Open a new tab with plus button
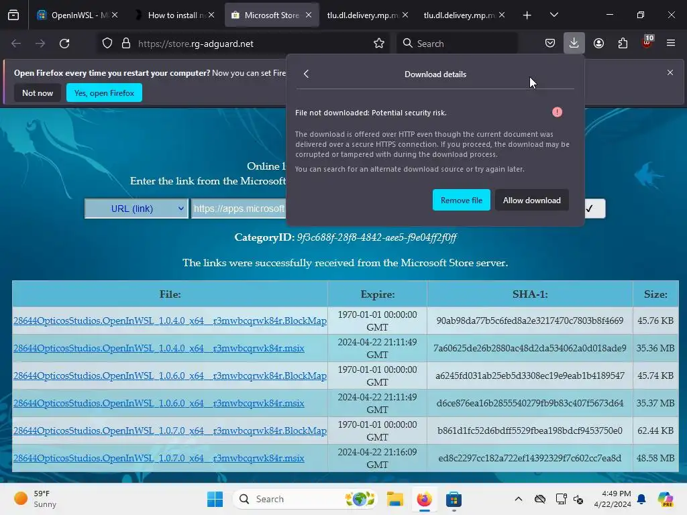The width and height of the screenshot is (687, 515). (x=527, y=15)
